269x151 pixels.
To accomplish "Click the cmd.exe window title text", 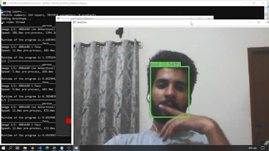I will (47, 3).
